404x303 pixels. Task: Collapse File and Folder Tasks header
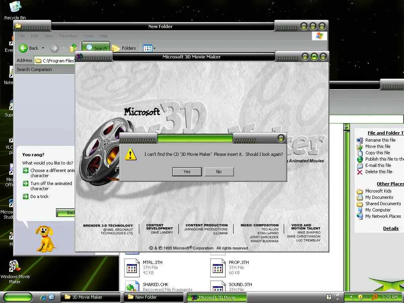[x=386, y=133]
